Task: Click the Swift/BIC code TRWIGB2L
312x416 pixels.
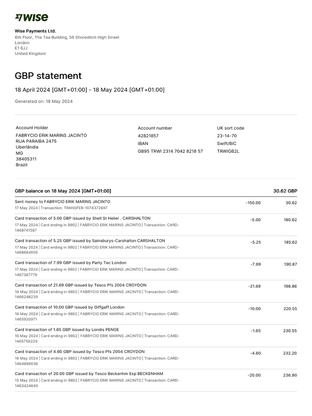Action: point(228,151)
